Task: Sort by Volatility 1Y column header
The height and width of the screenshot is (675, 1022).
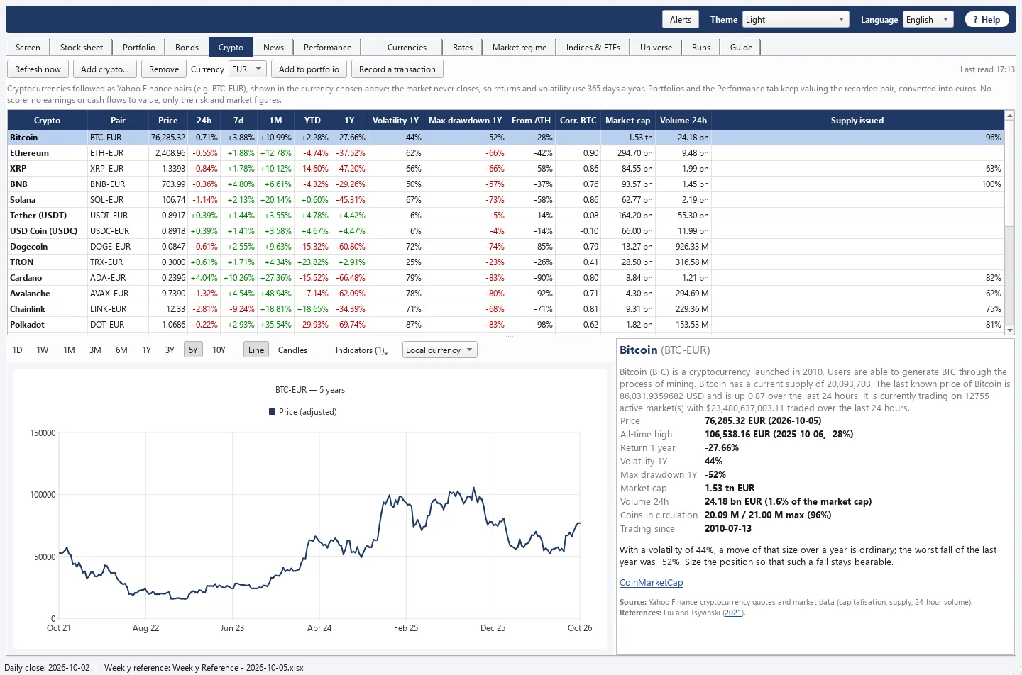Action: point(395,120)
